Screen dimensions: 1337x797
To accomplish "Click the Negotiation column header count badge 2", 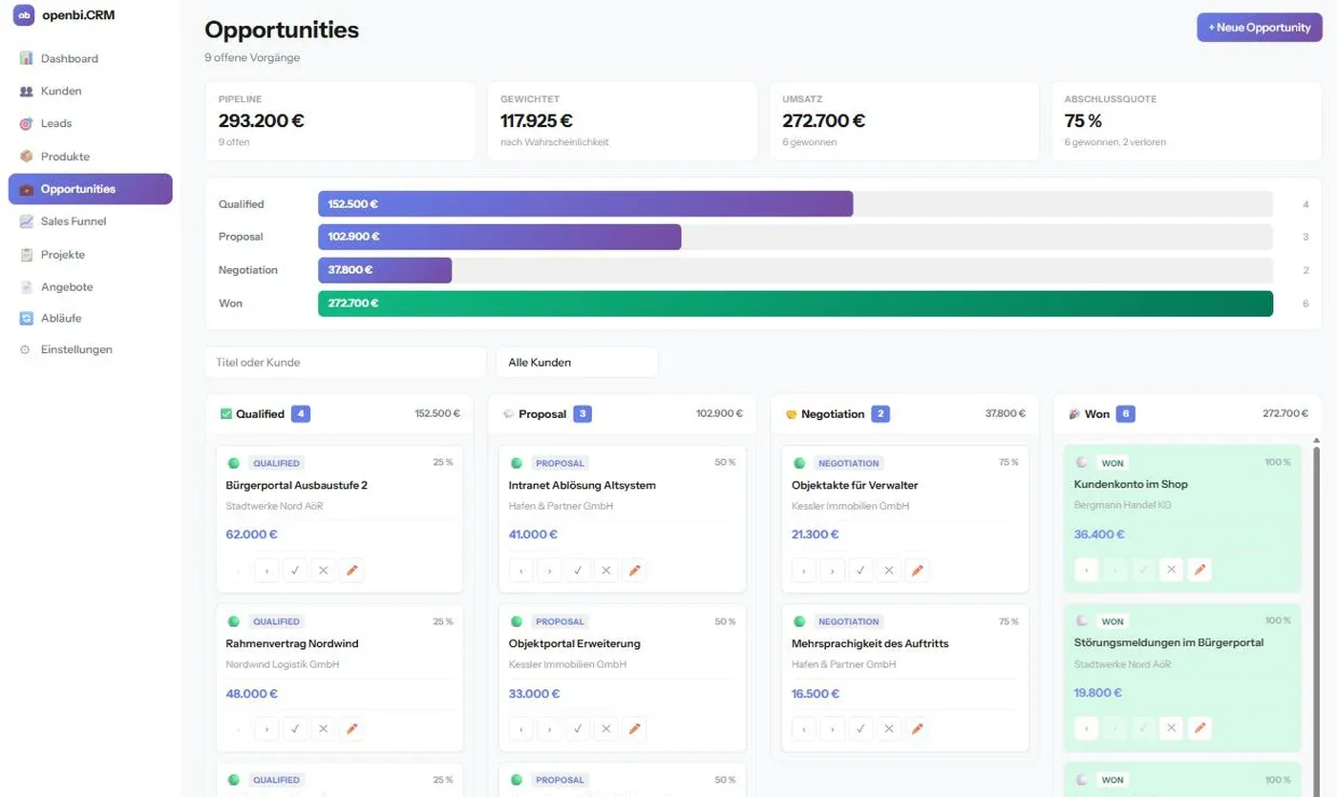I will pyautogui.click(x=881, y=414).
